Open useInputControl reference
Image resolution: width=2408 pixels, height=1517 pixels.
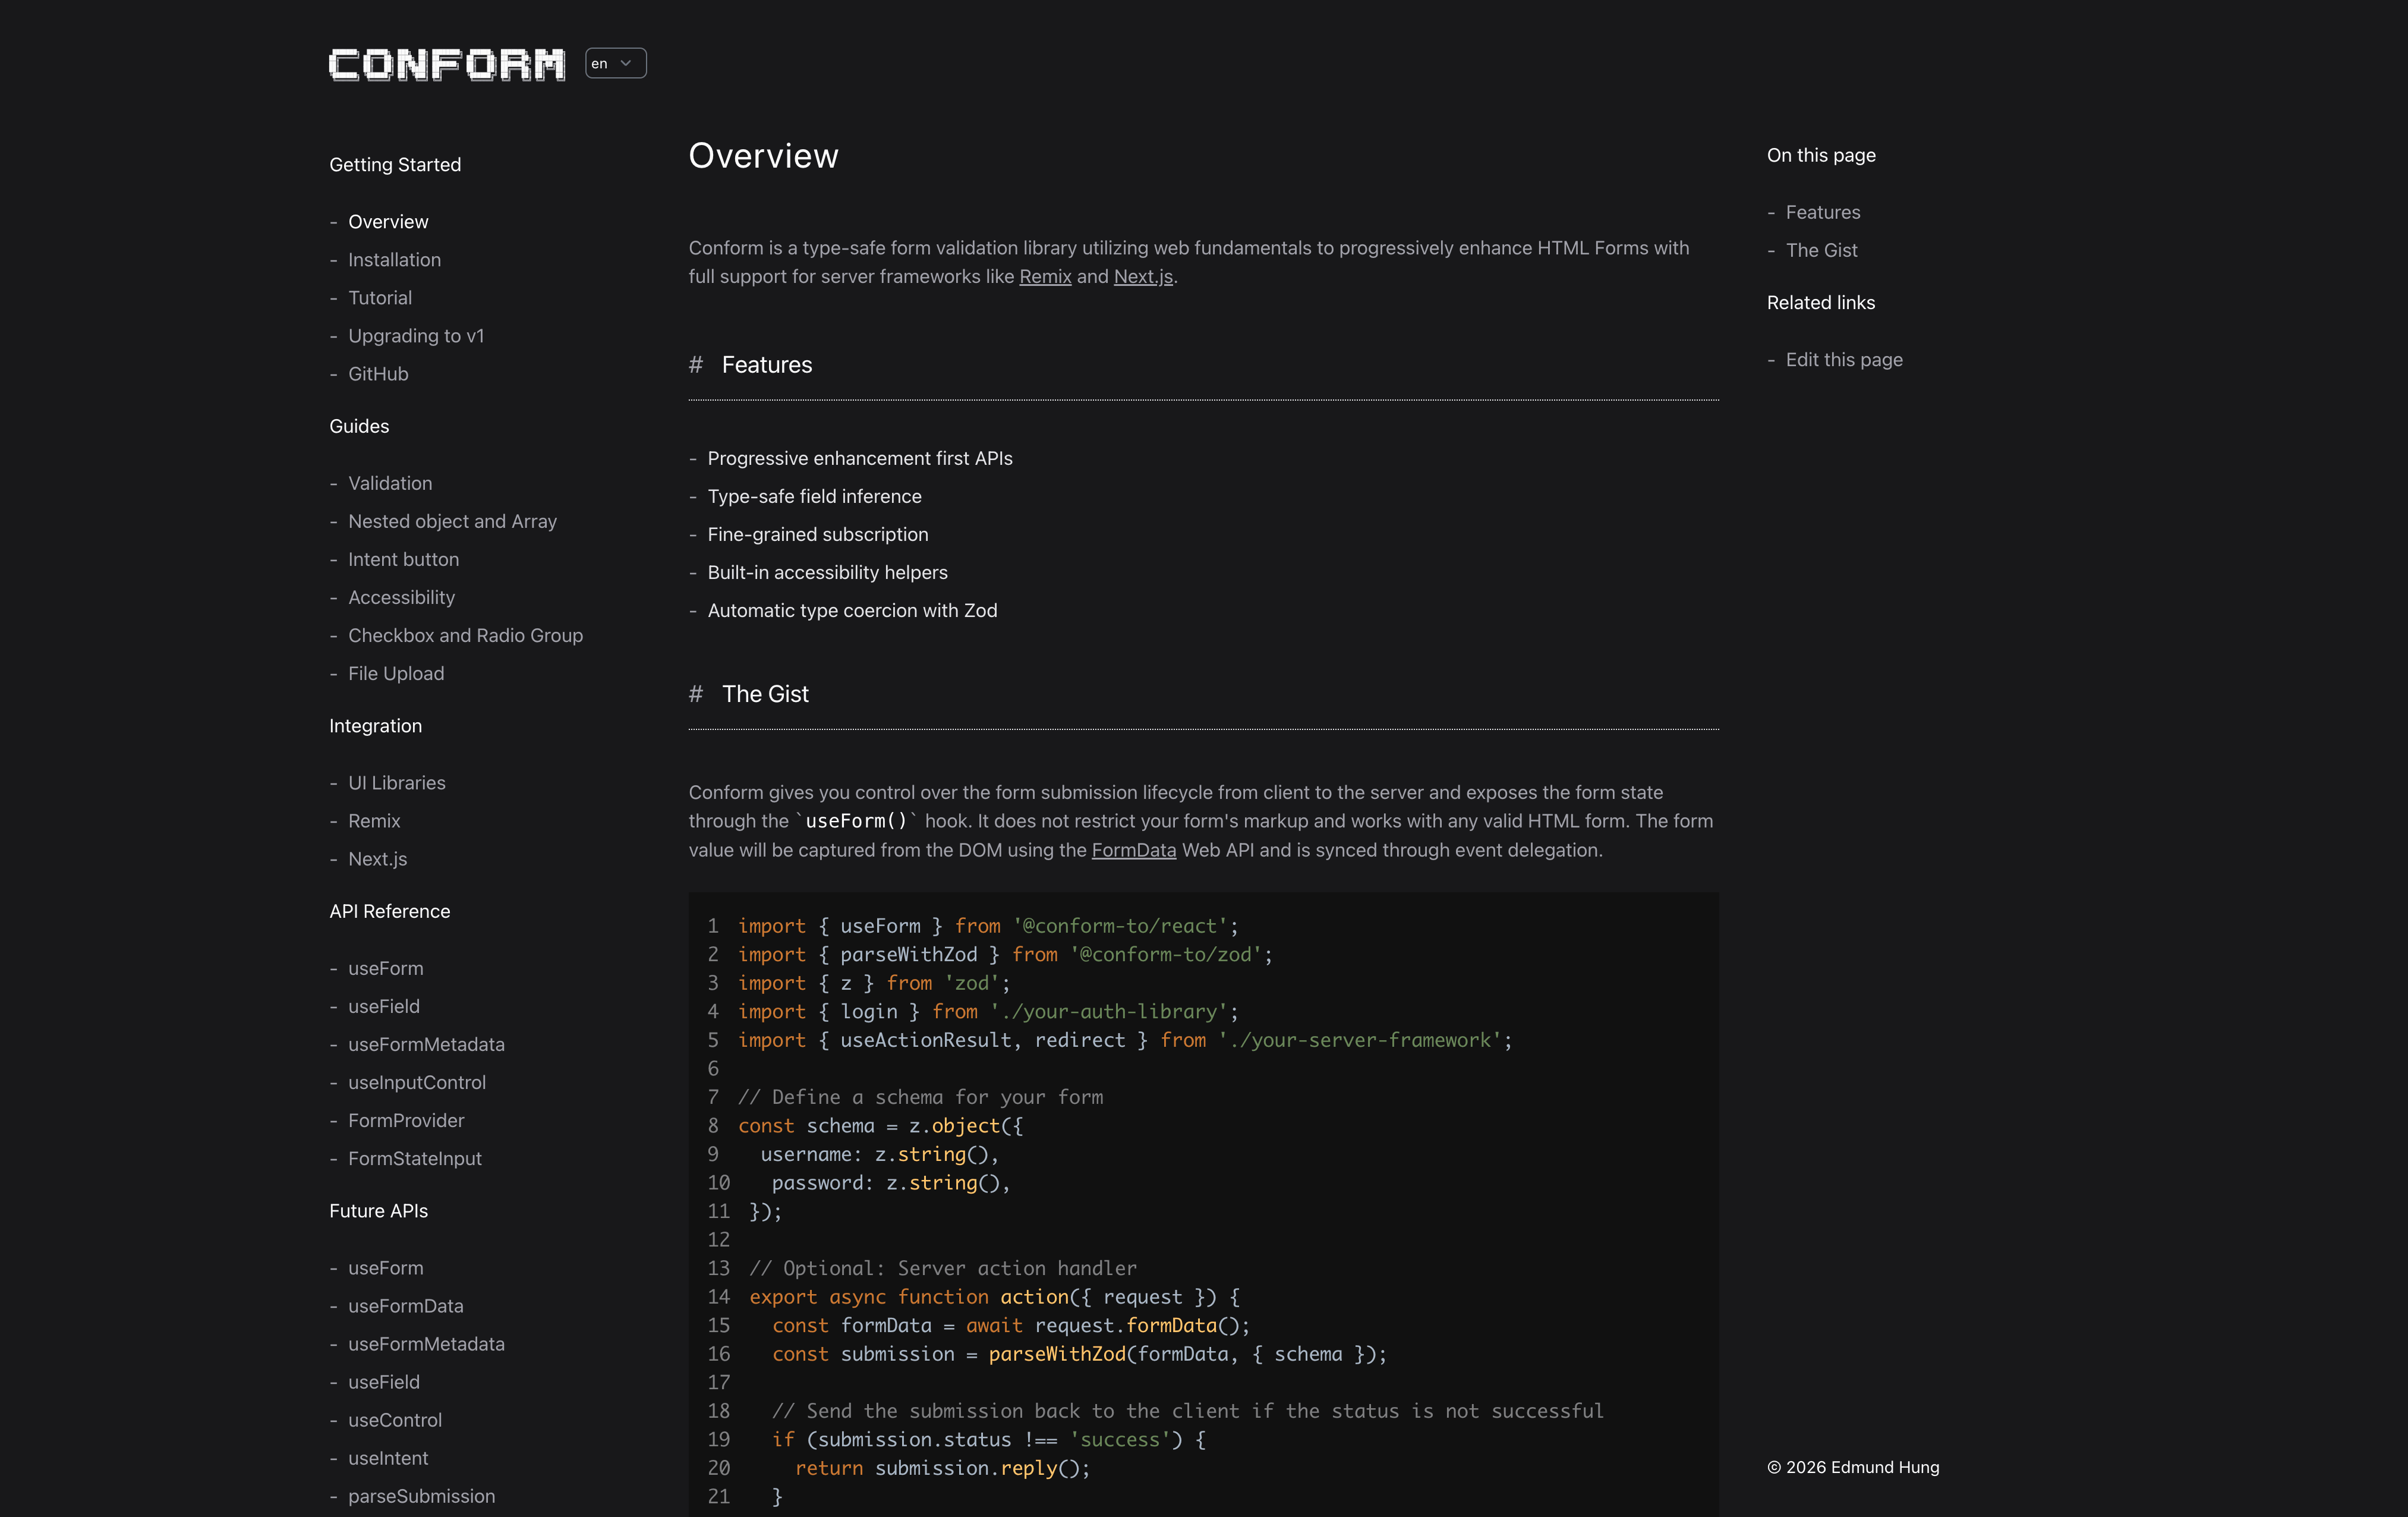pyautogui.click(x=417, y=1082)
